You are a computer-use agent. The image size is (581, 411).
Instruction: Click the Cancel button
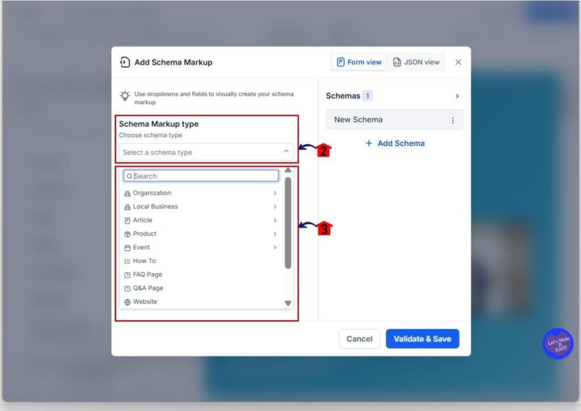click(x=359, y=339)
